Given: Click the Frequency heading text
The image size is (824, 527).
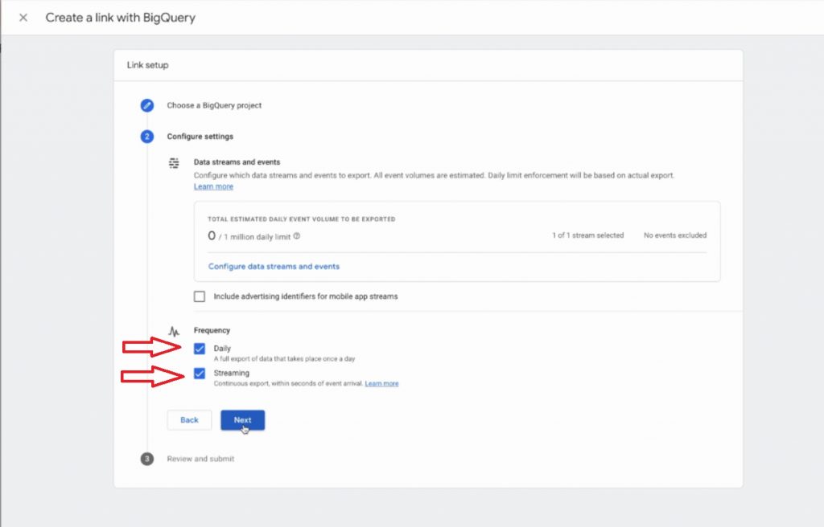Looking at the screenshot, I should [x=212, y=330].
